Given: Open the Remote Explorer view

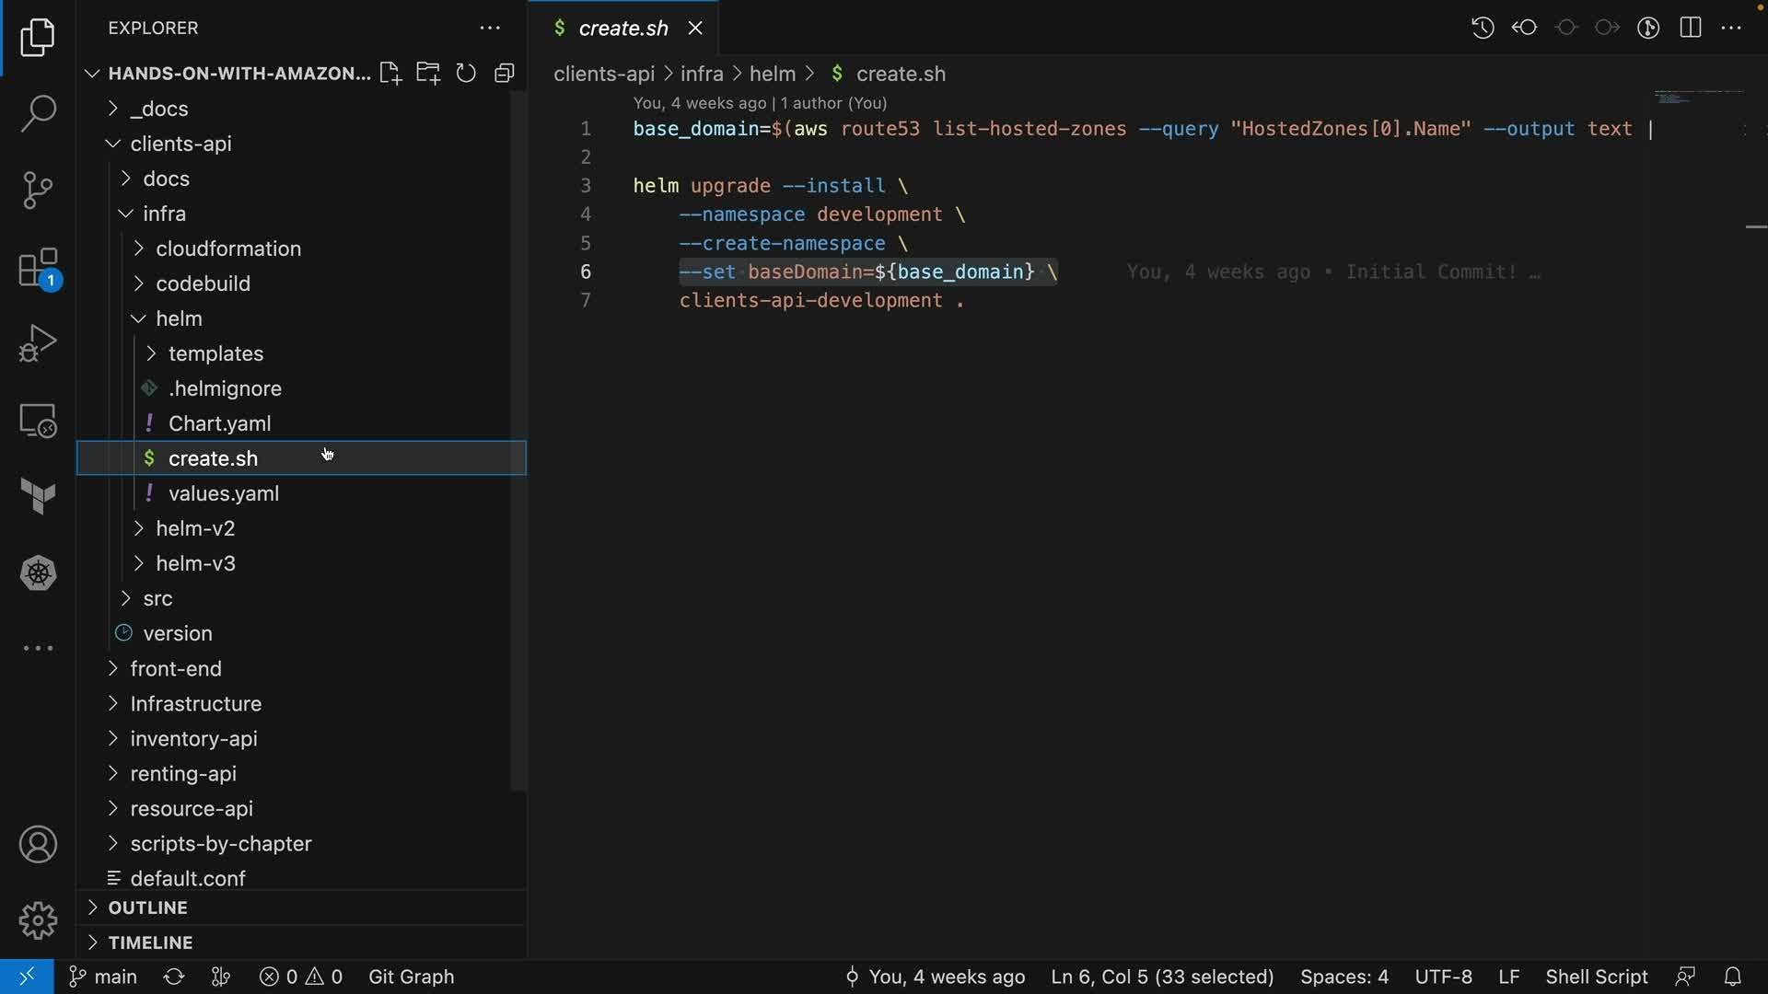Looking at the screenshot, I should [x=38, y=421].
